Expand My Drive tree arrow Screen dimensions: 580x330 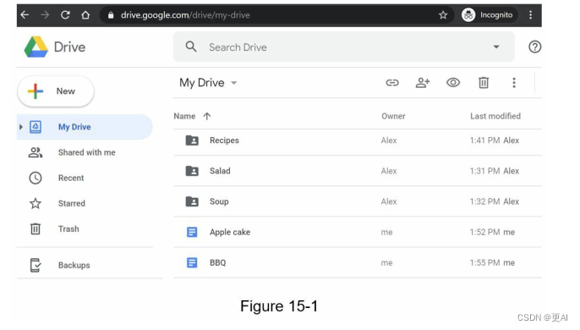pos(20,127)
